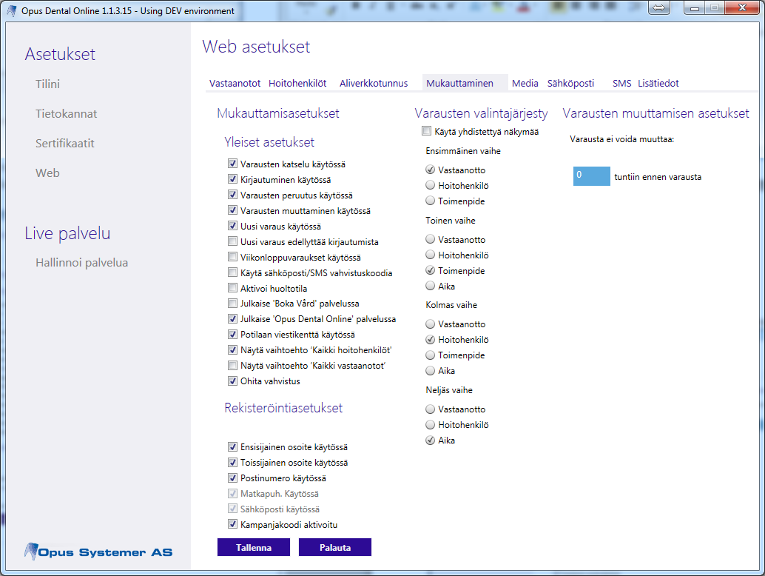This screenshot has width=765, height=576.
Task: Uncheck Ohita vahvistus
Action: point(233,381)
